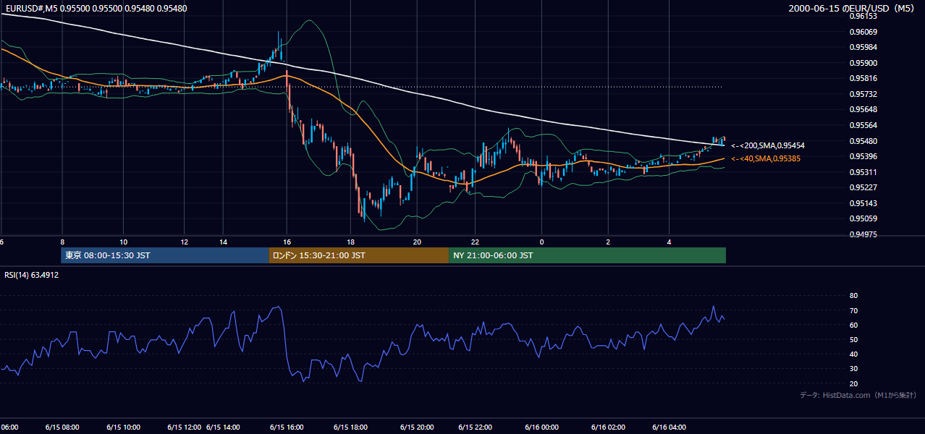This screenshot has width=925, height=434.
Task: Select the 東京 08:00-15:30 JST session bar
Action: [164, 255]
